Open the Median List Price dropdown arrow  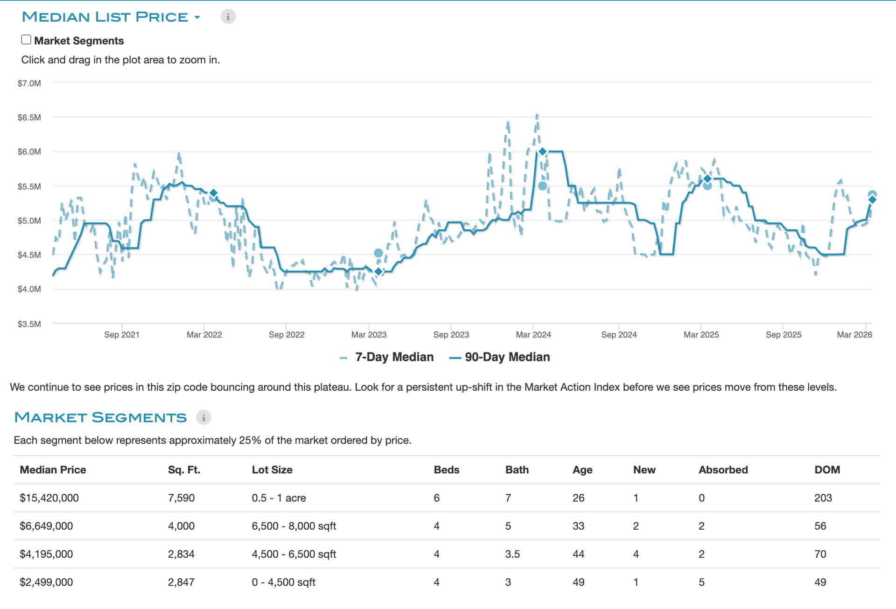tap(197, 18)
